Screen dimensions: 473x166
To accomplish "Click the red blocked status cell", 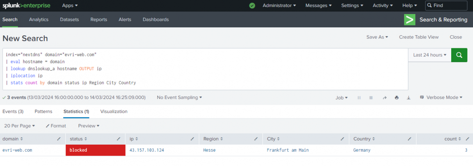I will [x=95, y=150].
